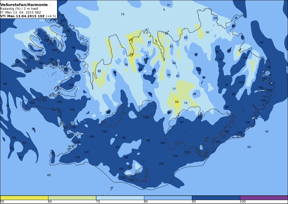This screenshot has width=288, height=204.
Task: Click the purple legend swatch above 100
Action: (x=264, y=198)
